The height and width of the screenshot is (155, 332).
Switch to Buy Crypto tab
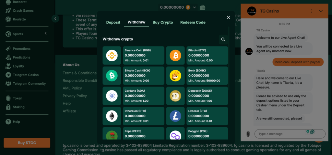point(163,22)
